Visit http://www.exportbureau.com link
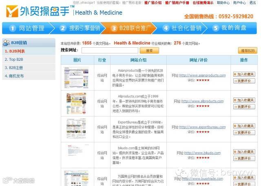 202,127
